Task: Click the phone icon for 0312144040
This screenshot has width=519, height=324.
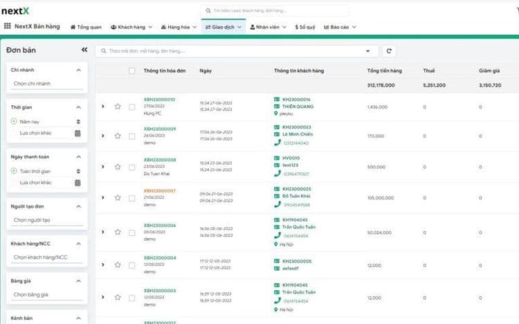Action: (277, 143)
